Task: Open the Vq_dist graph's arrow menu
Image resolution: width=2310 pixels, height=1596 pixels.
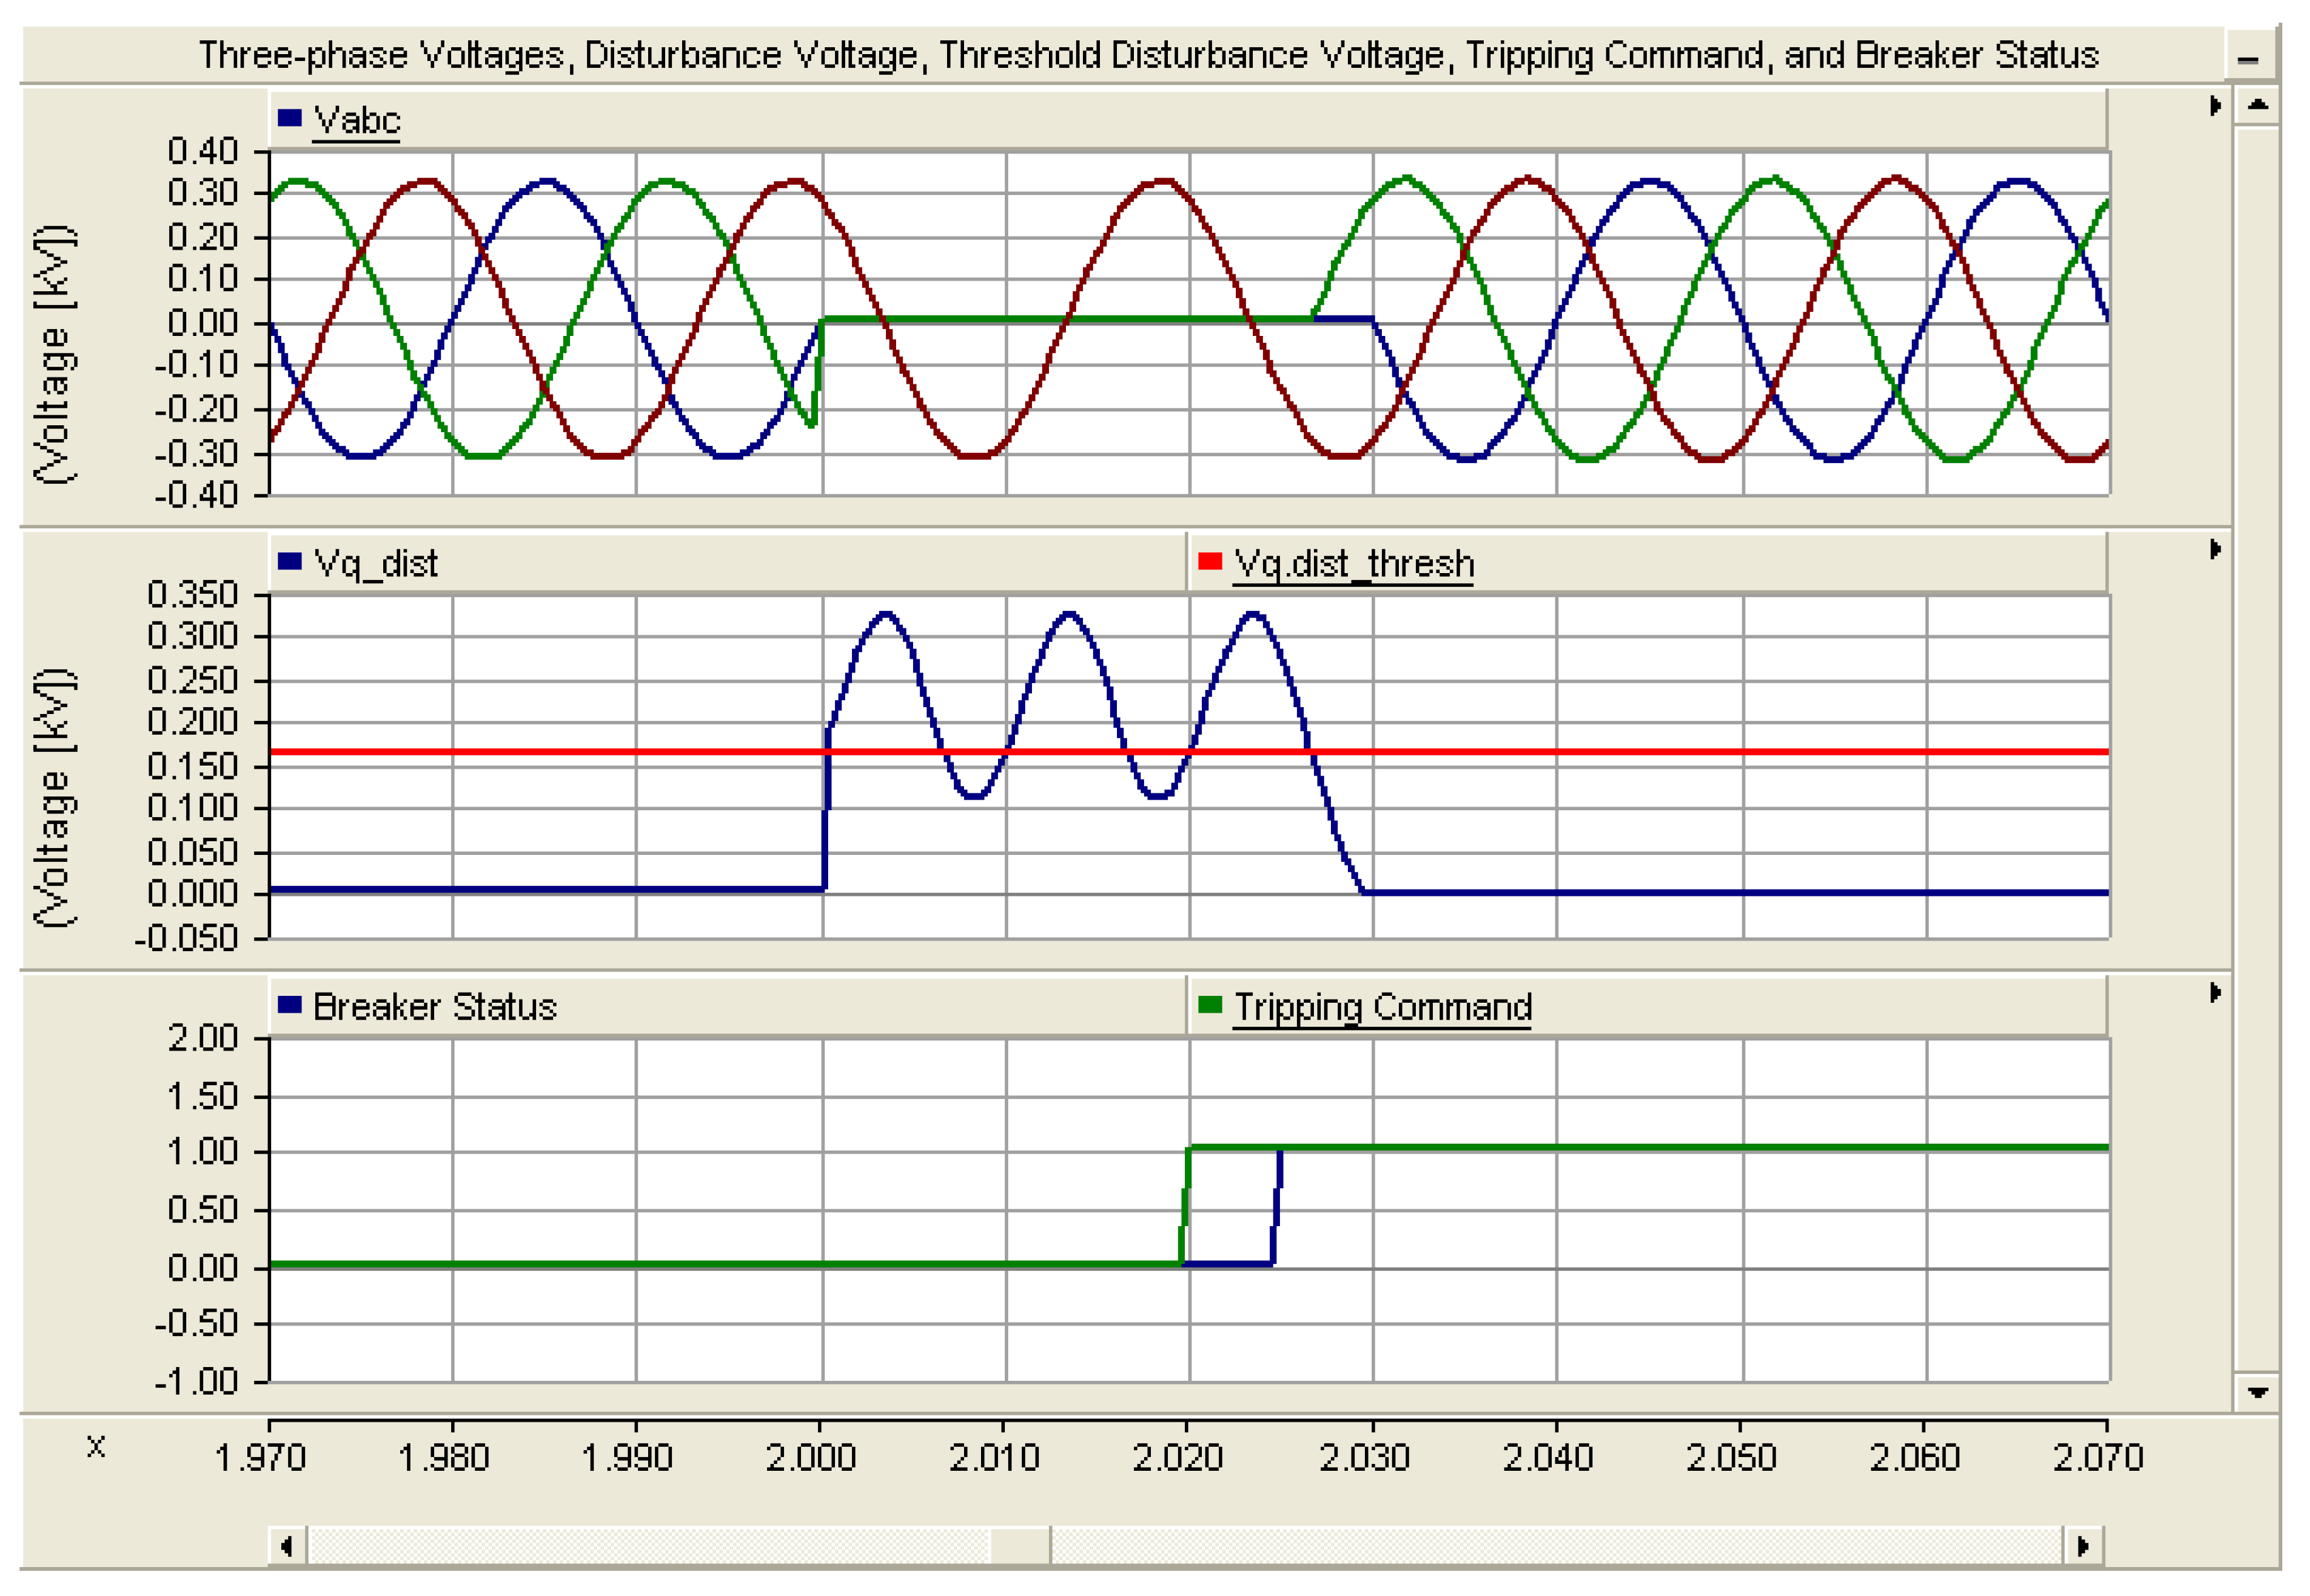Action: 2215,549
